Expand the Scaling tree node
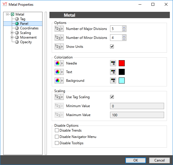This screenshot has width=173, height=165. tap(12, 33)
